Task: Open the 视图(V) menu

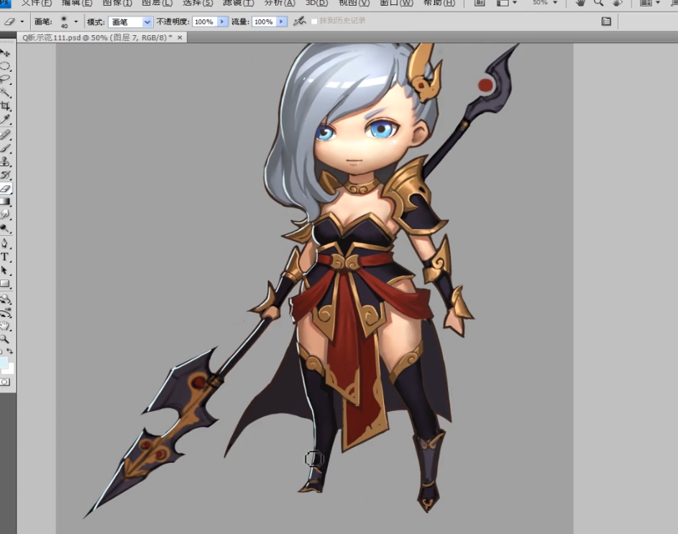Action: pyautogui.click(x=354, y=3)
